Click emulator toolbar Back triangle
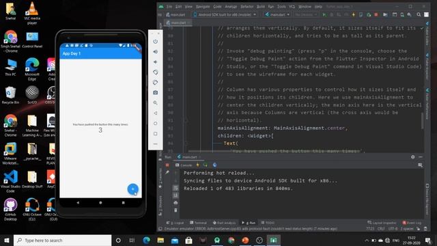This screenshot has height=246, width=437. (156, 113)
